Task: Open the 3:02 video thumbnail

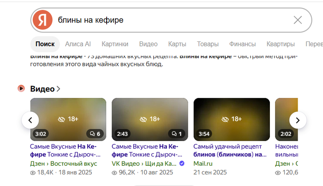Action: coord(68,119)
